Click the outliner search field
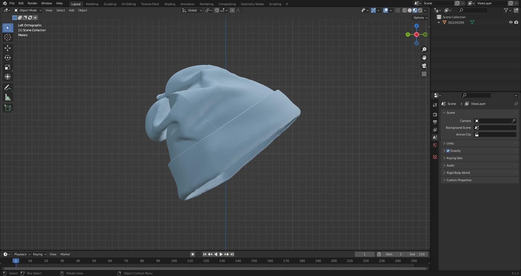The height and width of the screenshot is (276, 521). 473,10
